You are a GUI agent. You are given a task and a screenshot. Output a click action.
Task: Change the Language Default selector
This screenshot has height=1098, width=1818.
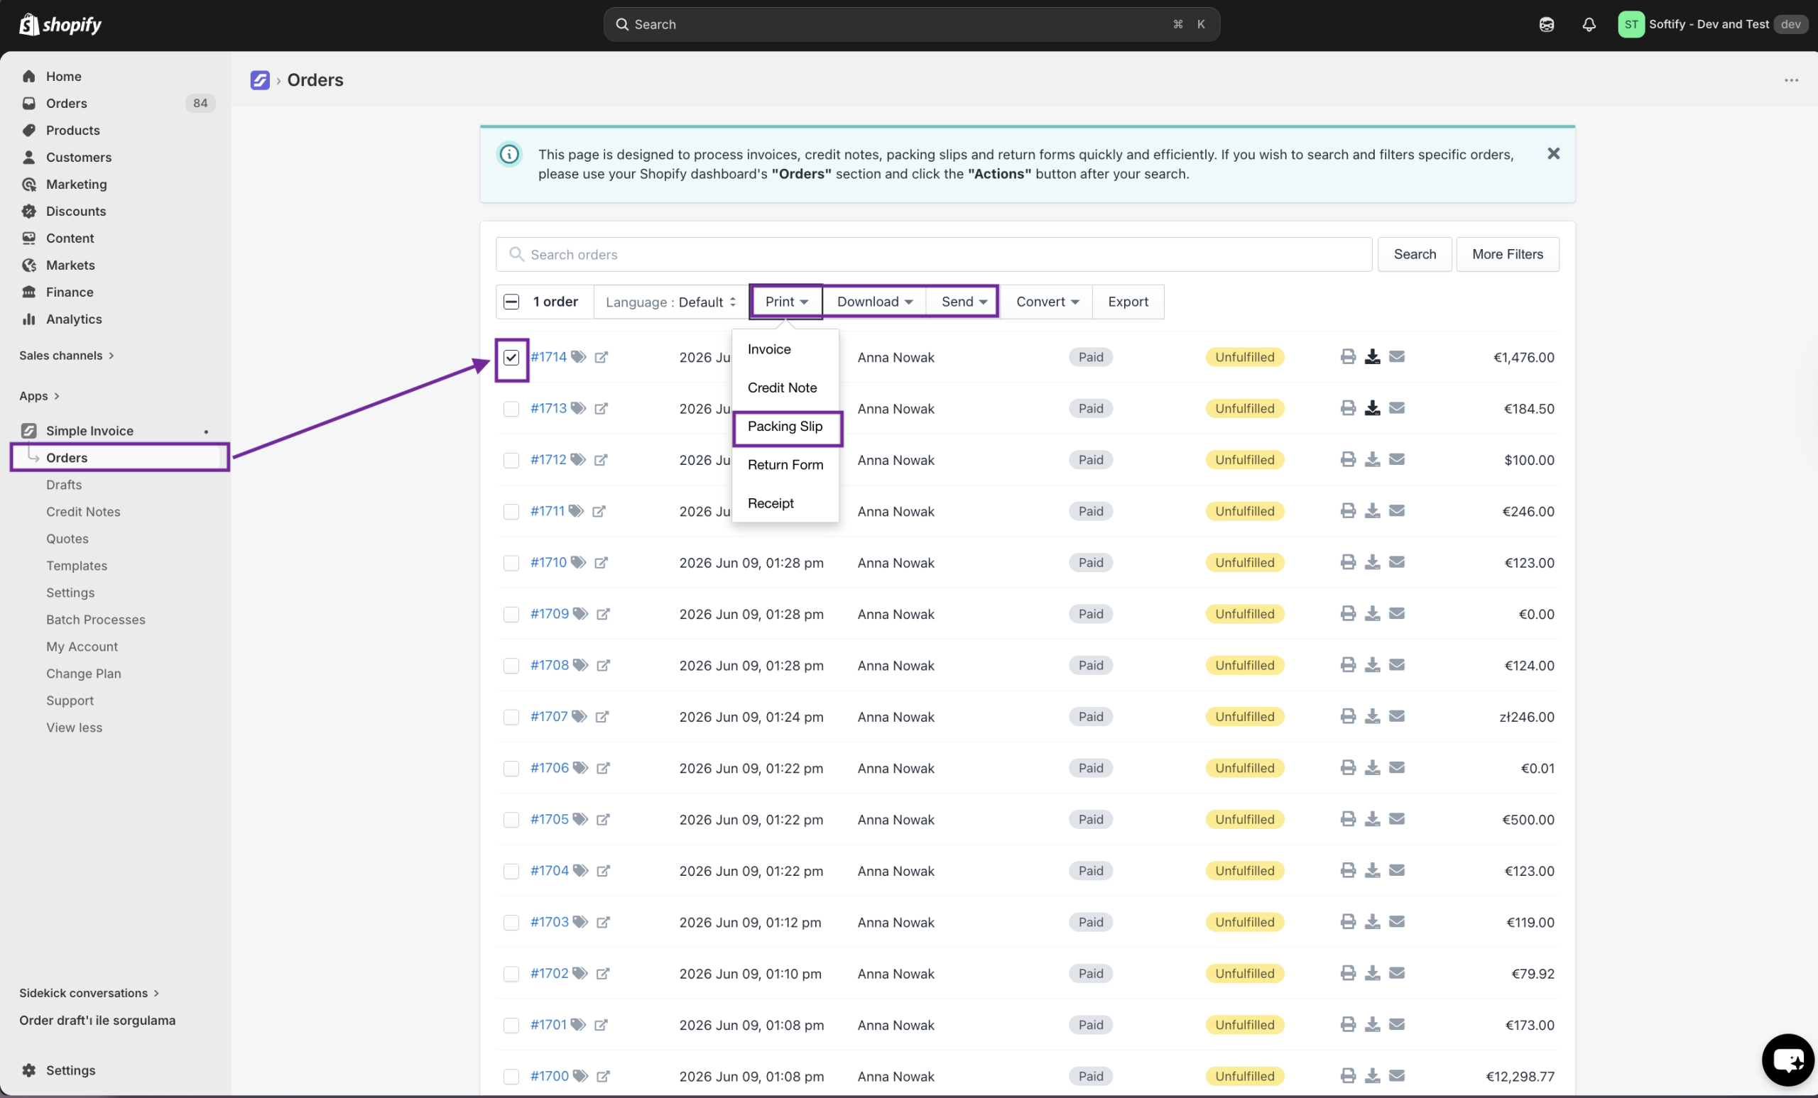pos(670,302)
